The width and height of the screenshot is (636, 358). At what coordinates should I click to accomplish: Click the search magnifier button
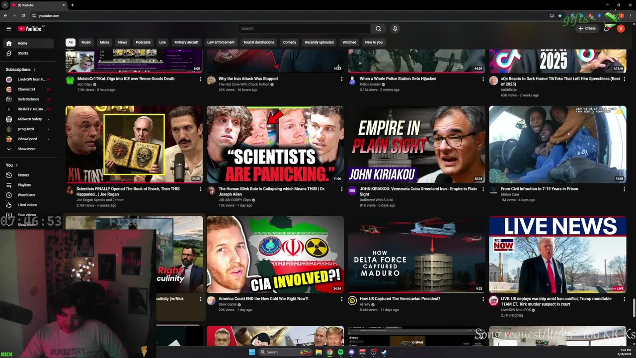coord(378,28)
